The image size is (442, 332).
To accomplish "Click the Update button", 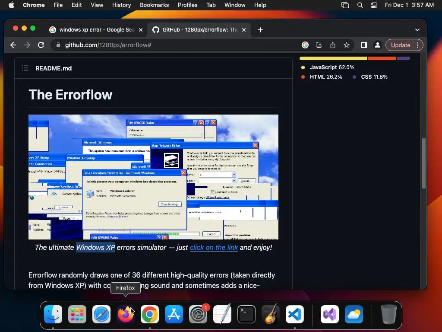I will [400, 45].
